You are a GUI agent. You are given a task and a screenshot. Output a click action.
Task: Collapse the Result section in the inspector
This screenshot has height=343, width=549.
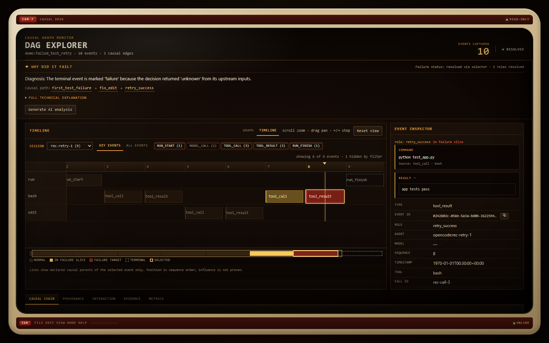(x=407, y=178)
